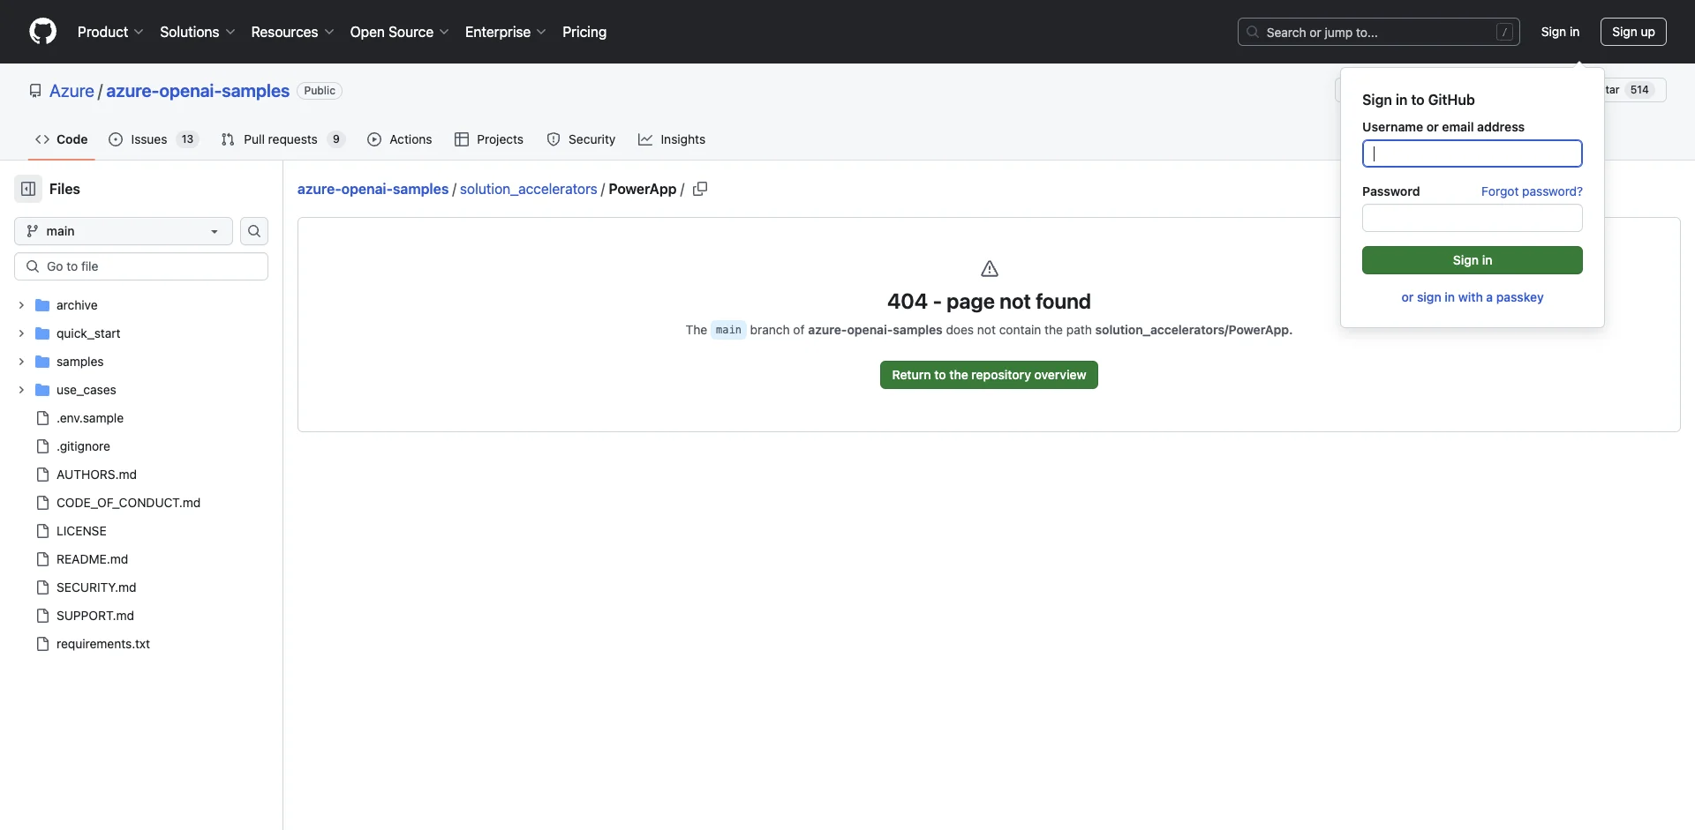Image resolution: width=1695 pixels, height=830 pixels.
Task: Copy the file path icon
Action: click(700, 189)
